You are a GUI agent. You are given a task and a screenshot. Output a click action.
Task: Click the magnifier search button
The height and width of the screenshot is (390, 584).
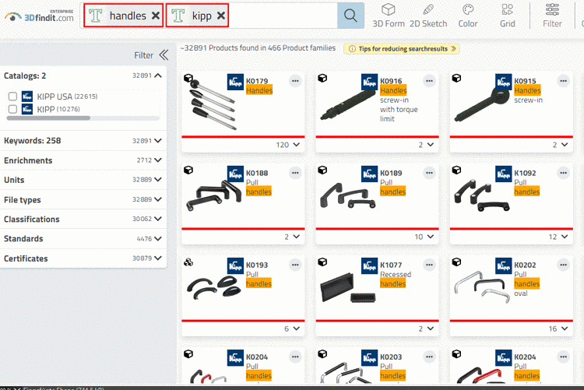coord(350,16)
